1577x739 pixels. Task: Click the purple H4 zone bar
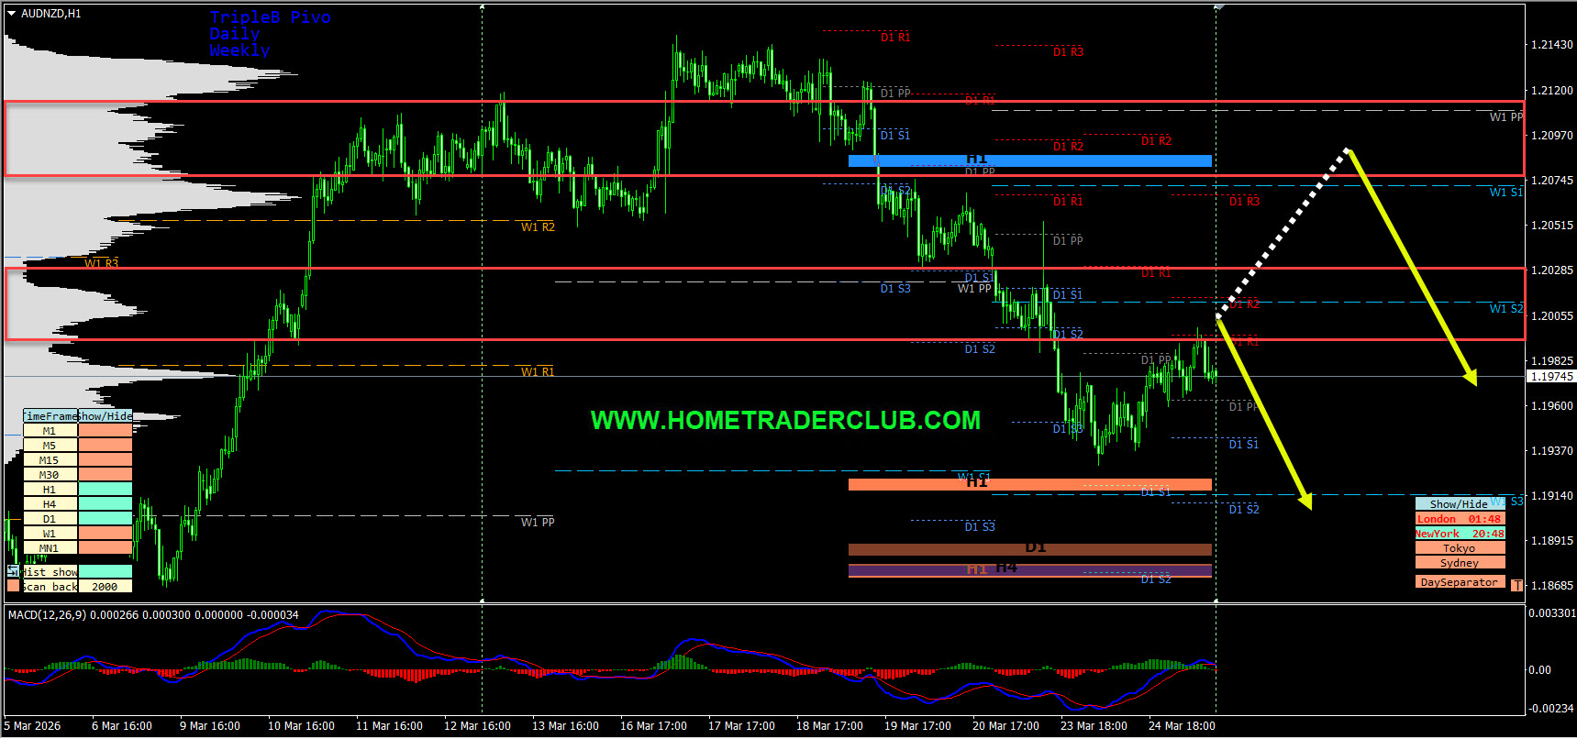[1029, 570]
